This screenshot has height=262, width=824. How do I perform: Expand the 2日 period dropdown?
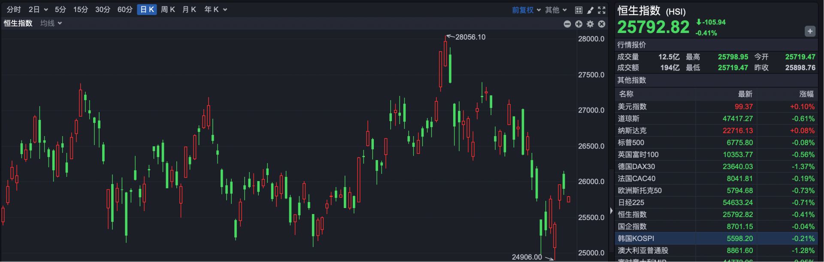pos(38,9)
